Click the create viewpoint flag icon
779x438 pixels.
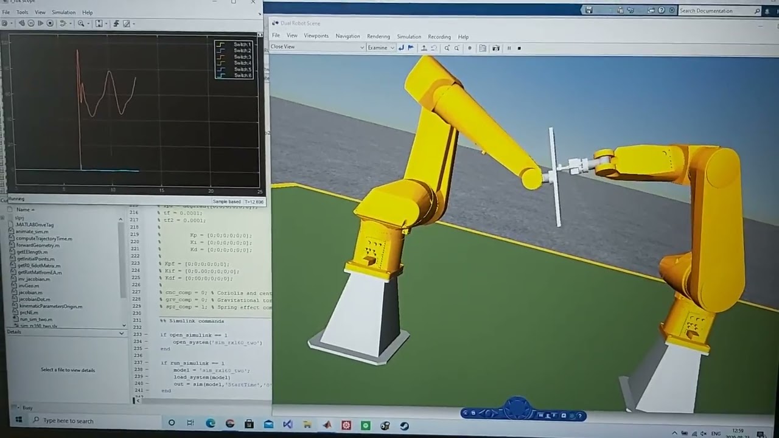(411, 48)
